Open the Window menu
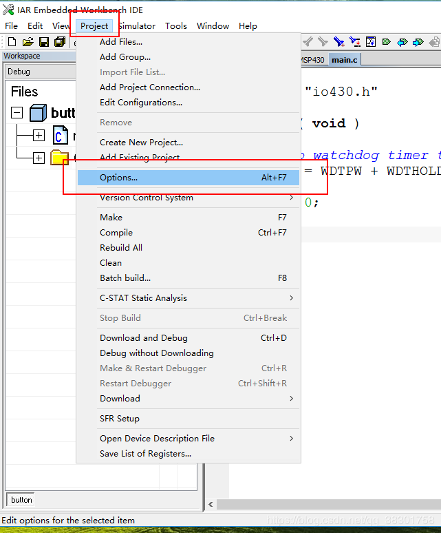Viewport: 441px width, 533px height. (213, 26)
